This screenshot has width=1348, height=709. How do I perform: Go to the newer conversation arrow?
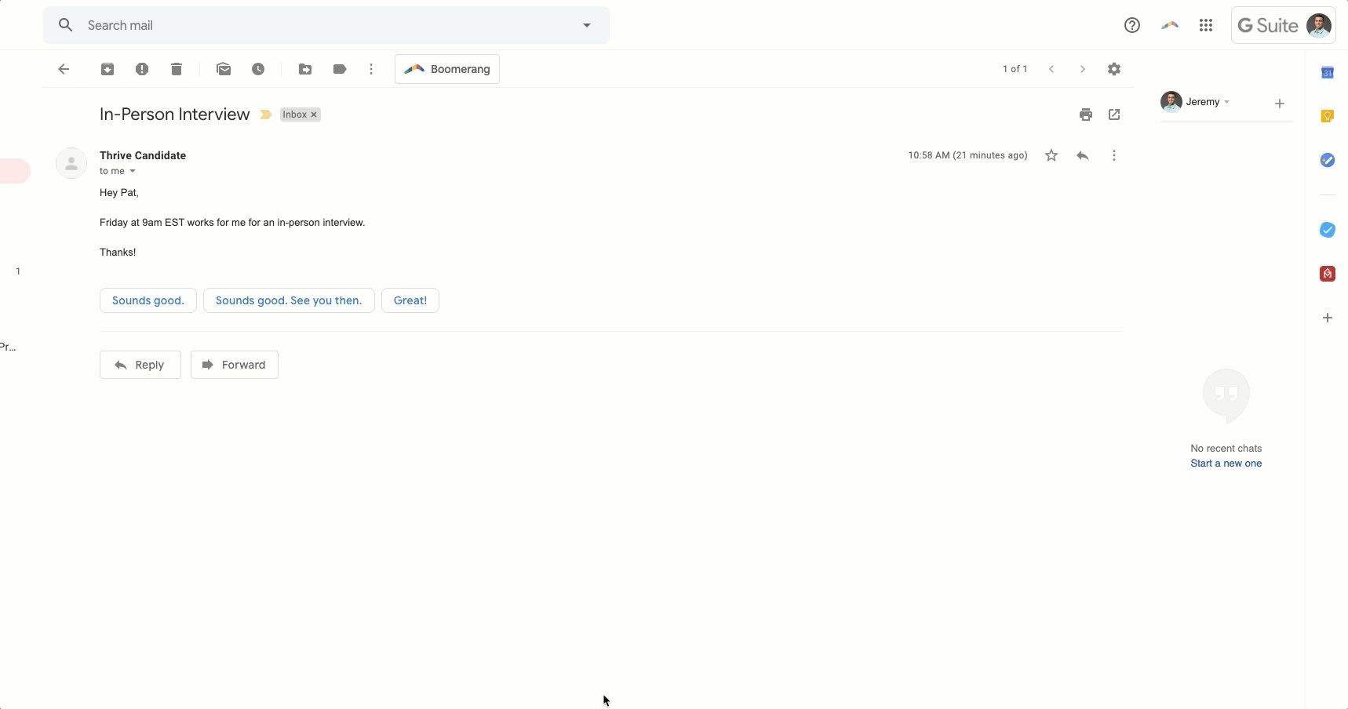1051,69
